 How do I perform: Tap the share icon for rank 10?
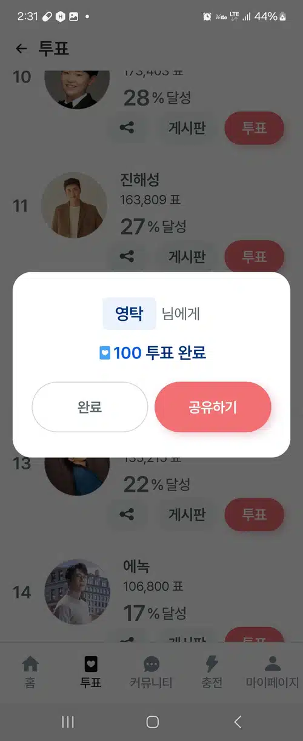tap(127, 129)
